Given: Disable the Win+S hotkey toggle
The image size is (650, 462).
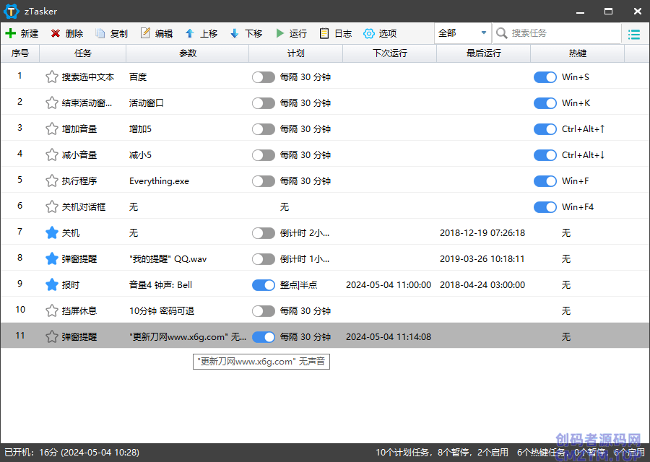Looking at the screenshot, I should click(545, 77).
